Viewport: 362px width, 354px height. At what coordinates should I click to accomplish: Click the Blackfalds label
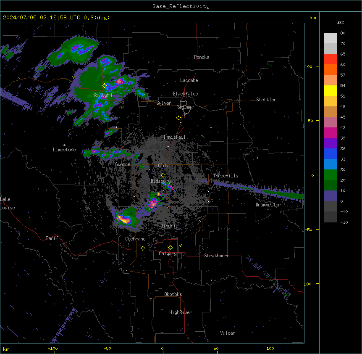tap(185, 94)
